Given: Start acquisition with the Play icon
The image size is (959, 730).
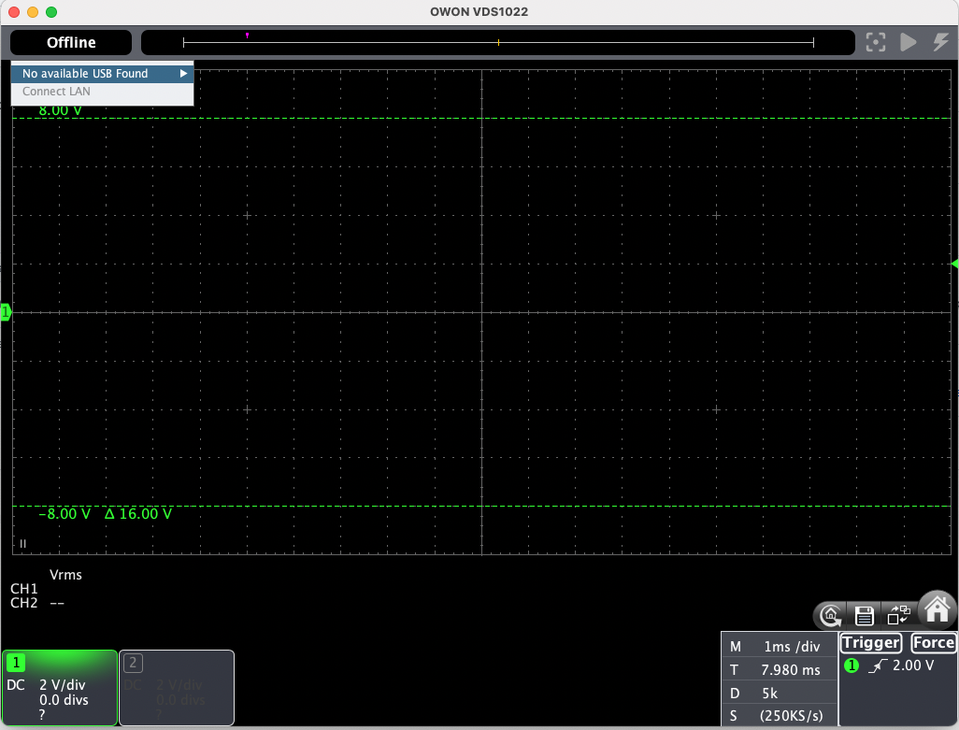Looking at the screenshot, I should pos(909,42).
